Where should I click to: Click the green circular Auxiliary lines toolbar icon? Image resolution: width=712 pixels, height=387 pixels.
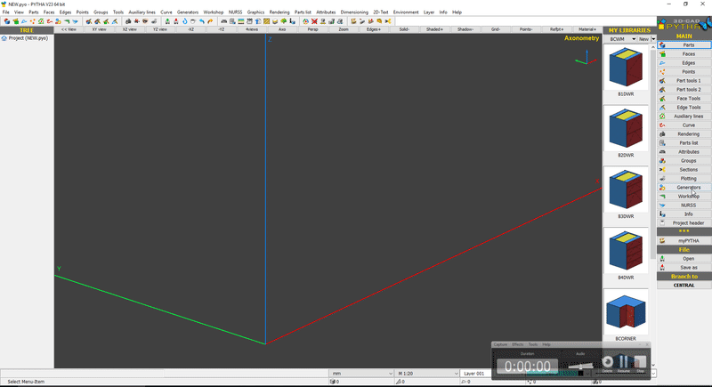click(41, 21)
